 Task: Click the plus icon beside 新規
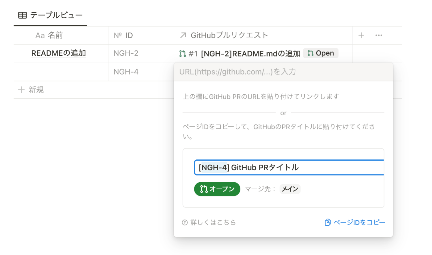(21, 90)
